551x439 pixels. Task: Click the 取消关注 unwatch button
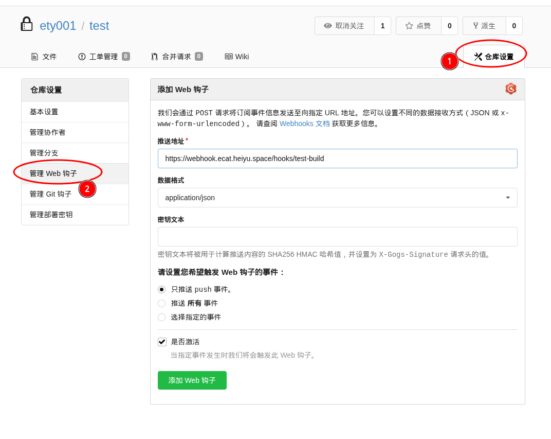tap(344, 26)
